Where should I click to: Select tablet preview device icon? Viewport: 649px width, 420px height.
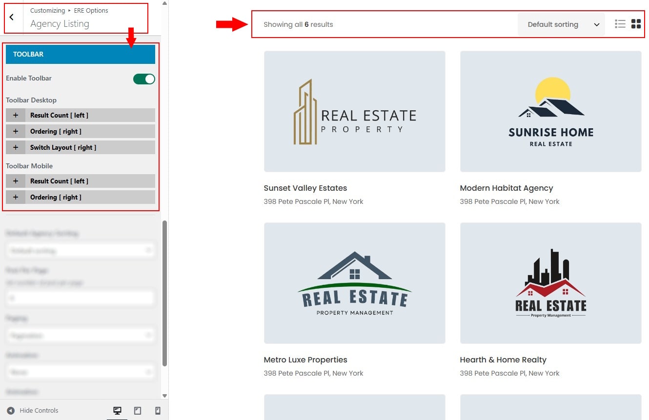pyautogui.click(x=138, y=411)
